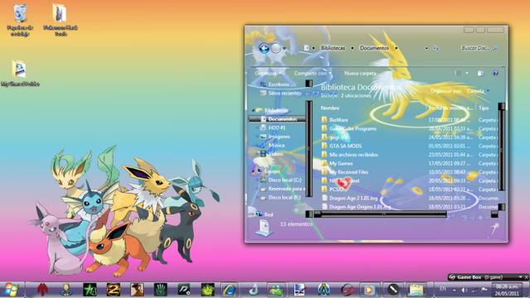Sort by the Fecha de modifica... column header
Viewport: 530px width, 298px height.
click(450, 108)
